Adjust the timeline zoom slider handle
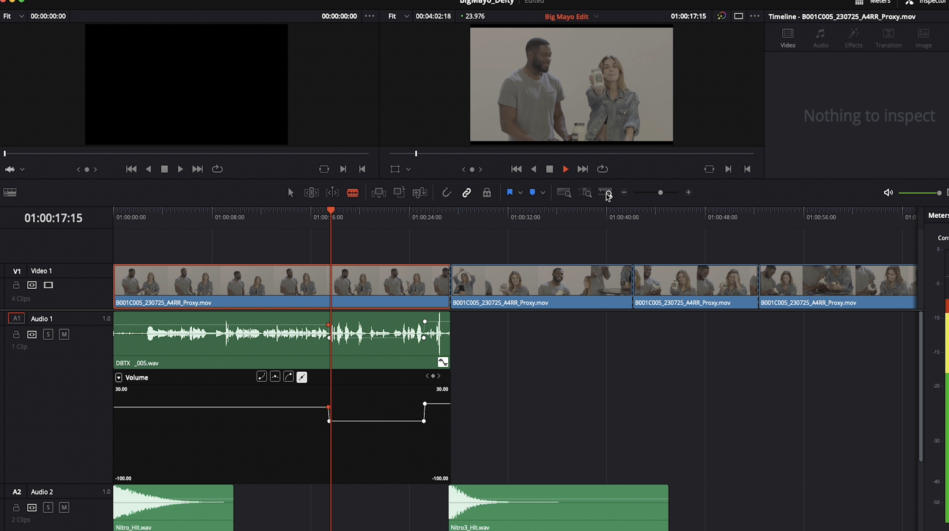949x531 pixels. point(660,193)
